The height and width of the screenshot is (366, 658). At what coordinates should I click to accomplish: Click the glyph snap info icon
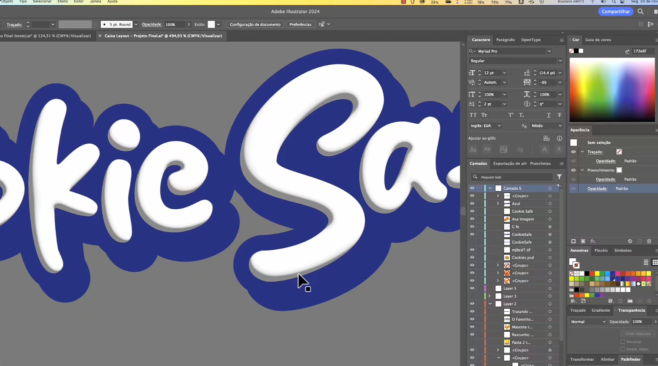point(559,138)
